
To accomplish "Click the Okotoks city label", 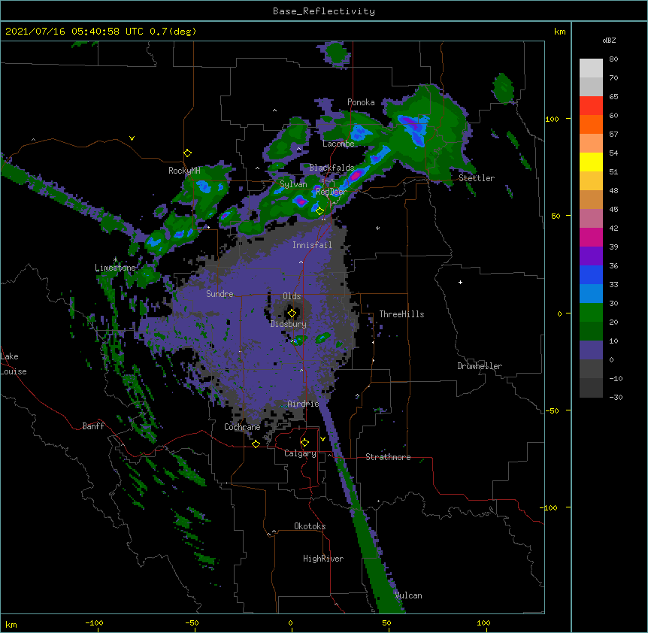I will point(310,526).
